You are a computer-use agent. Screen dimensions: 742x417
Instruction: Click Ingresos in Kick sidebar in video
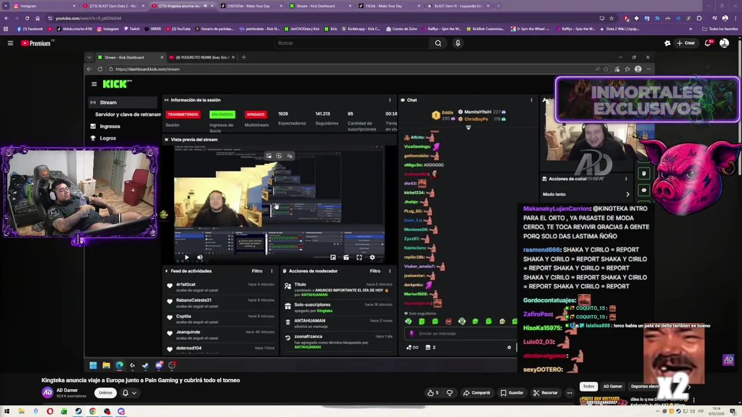(110, 126)
